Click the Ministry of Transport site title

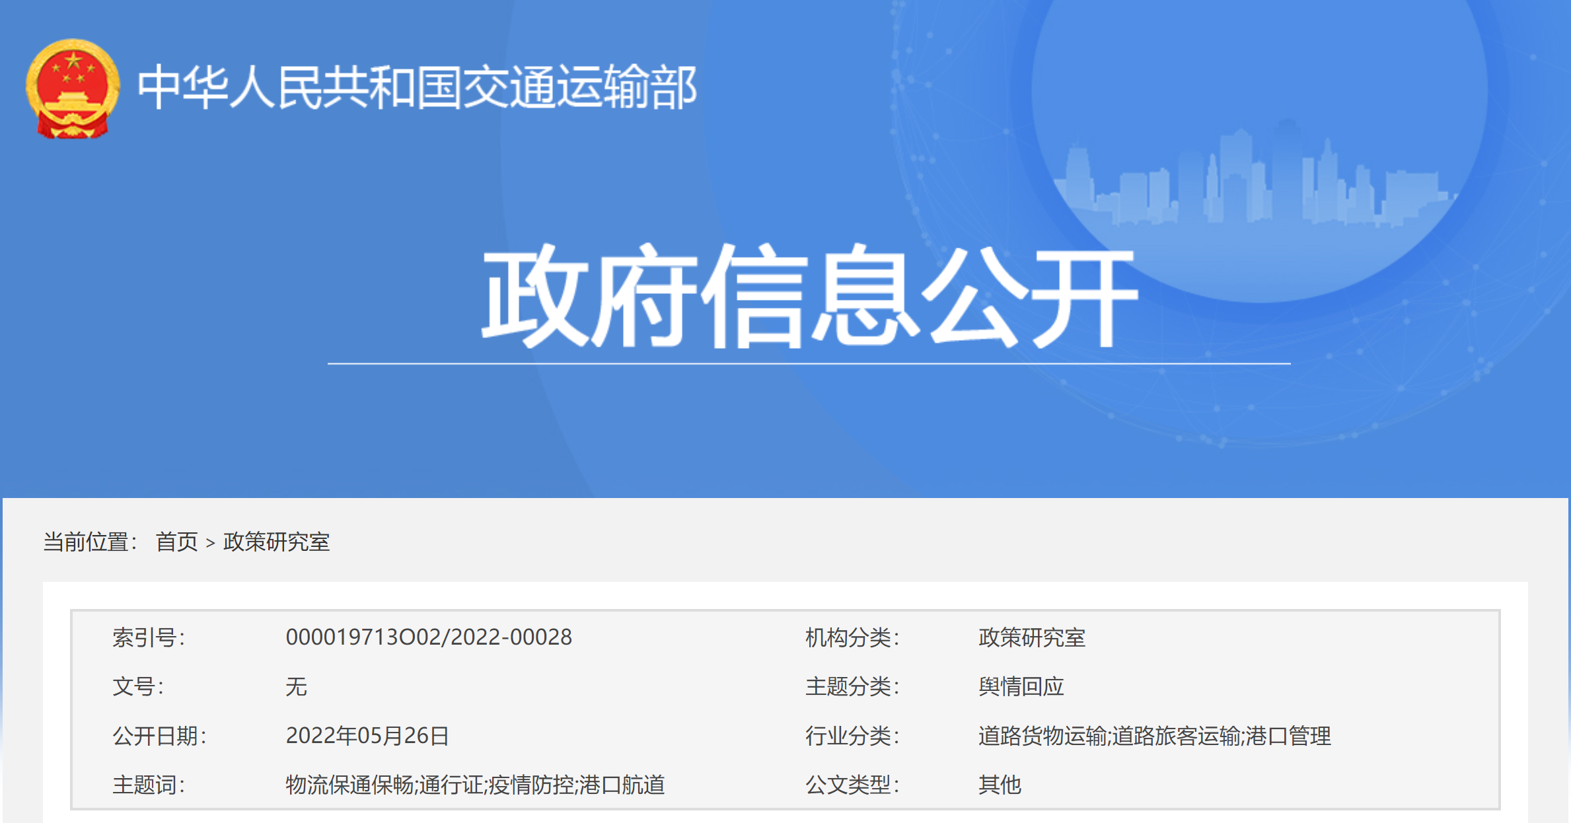[417, 88]
